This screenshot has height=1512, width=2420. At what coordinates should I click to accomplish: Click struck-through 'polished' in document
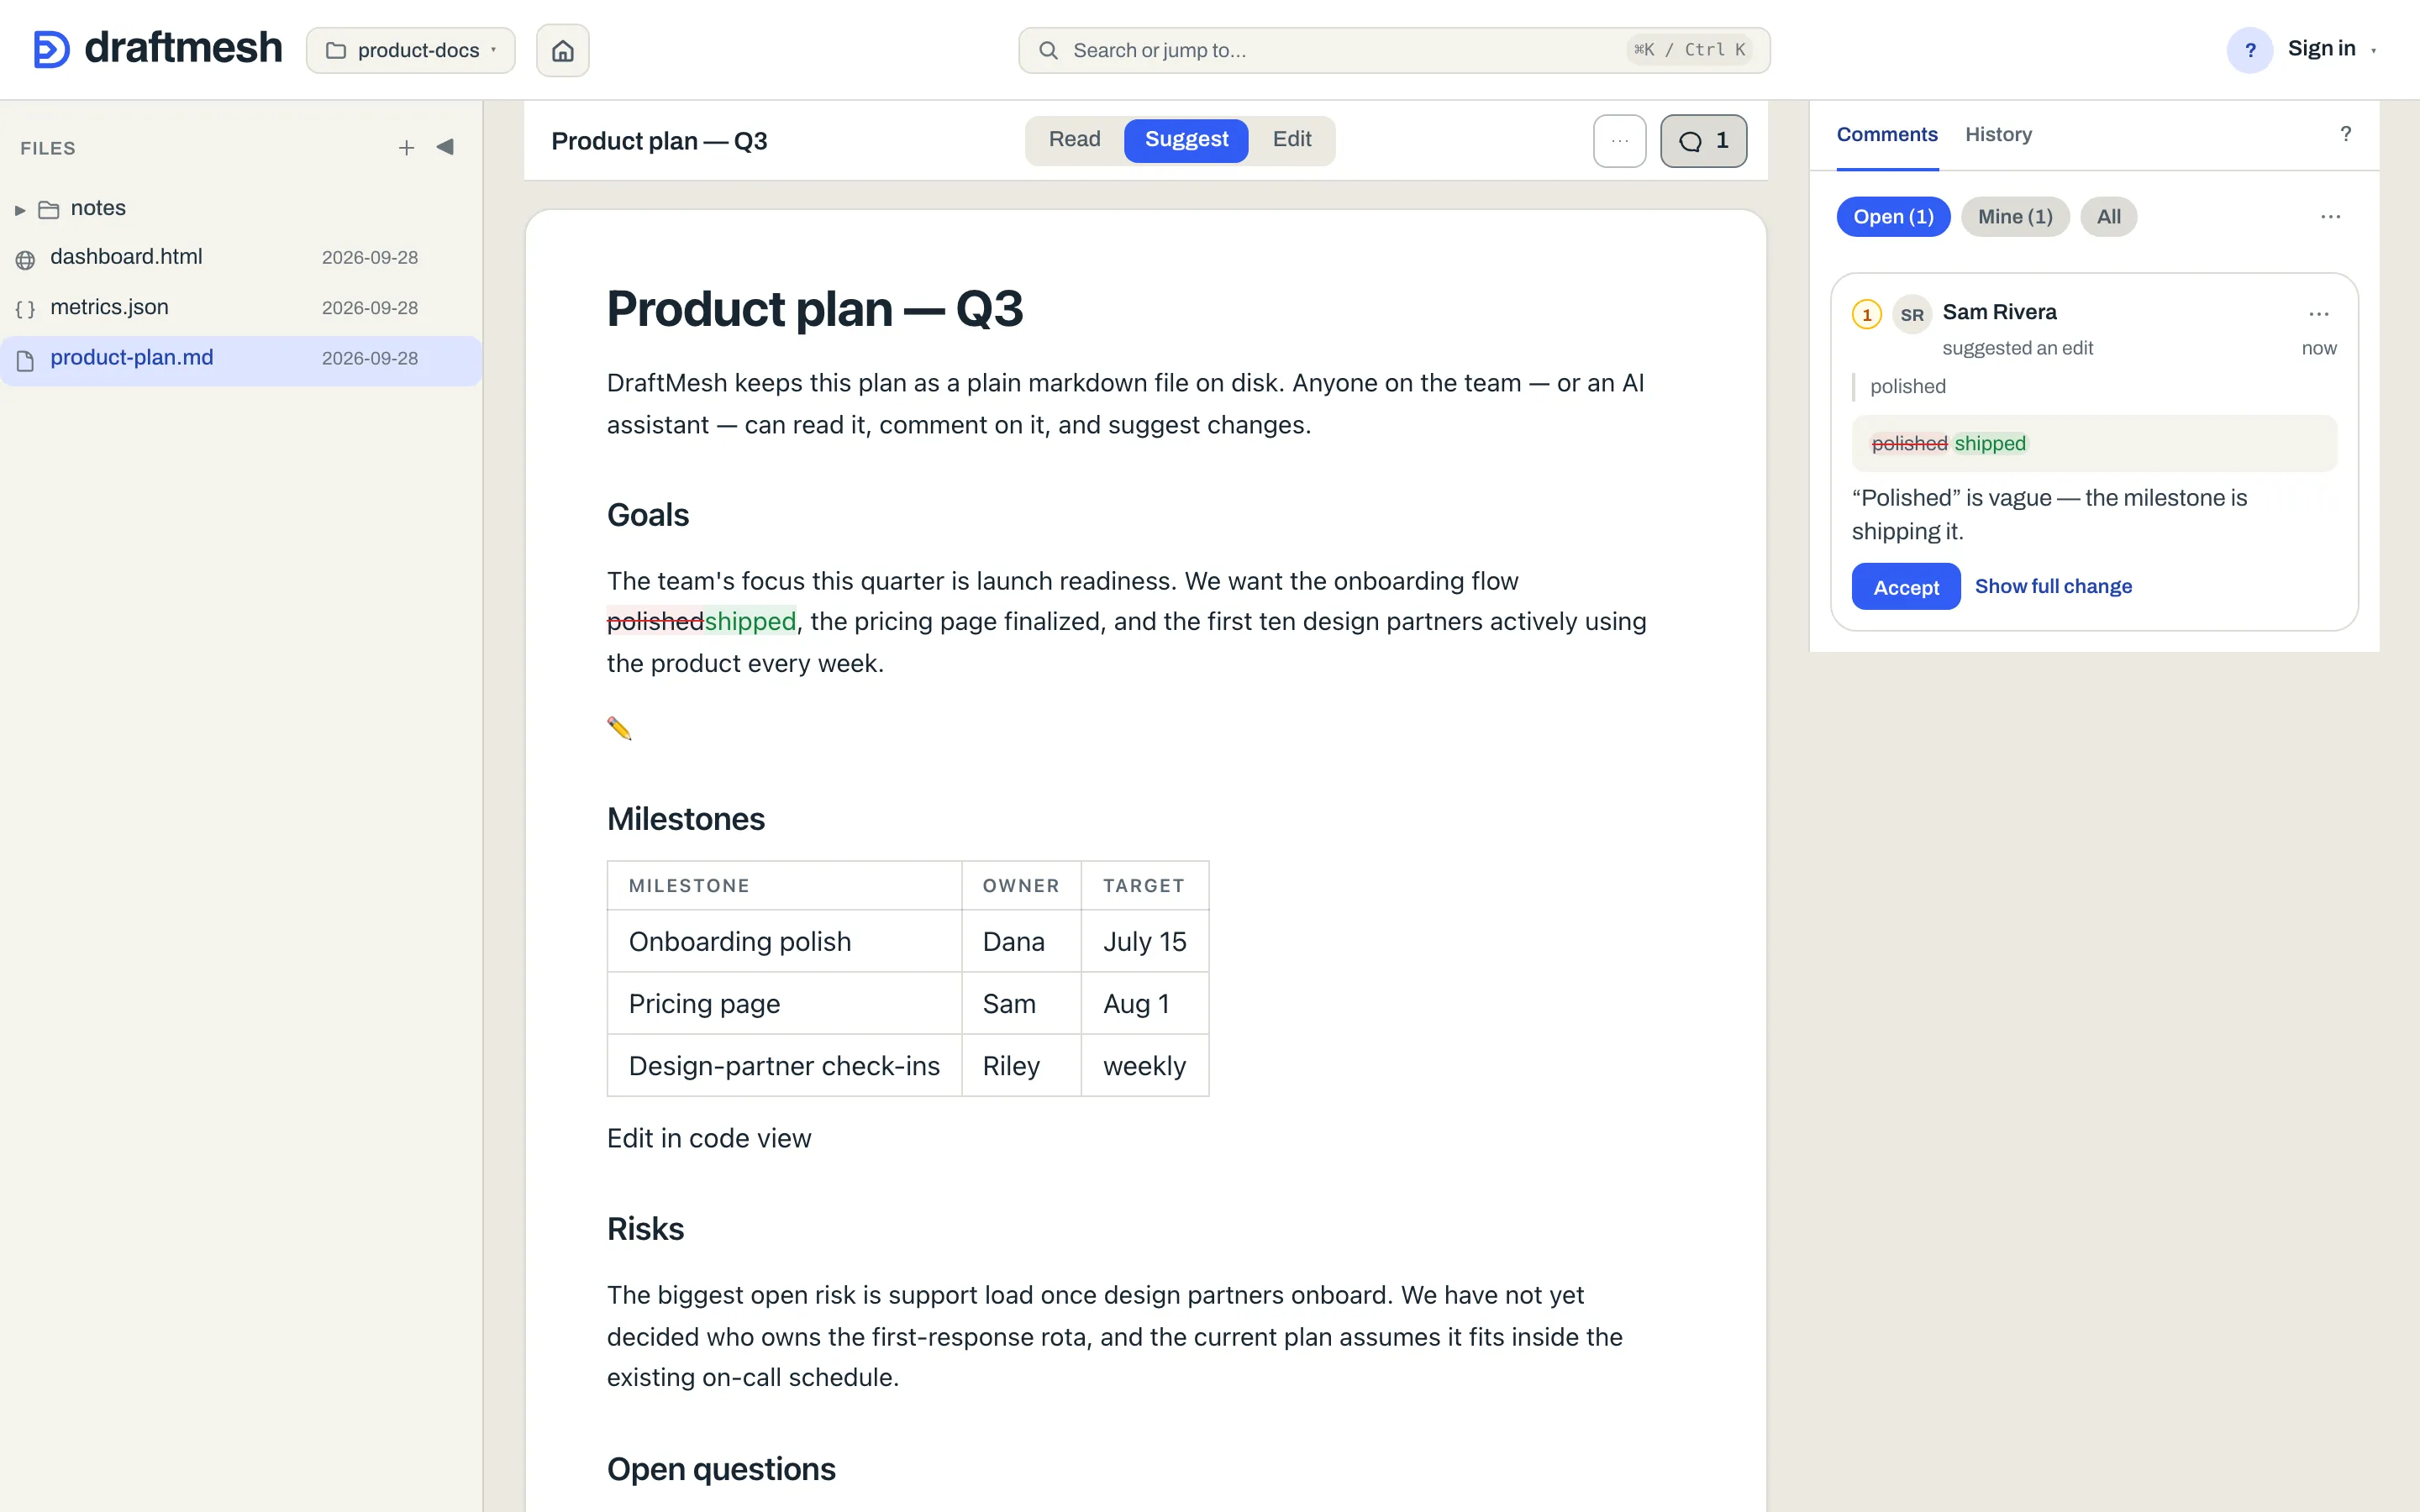point(655,622)
